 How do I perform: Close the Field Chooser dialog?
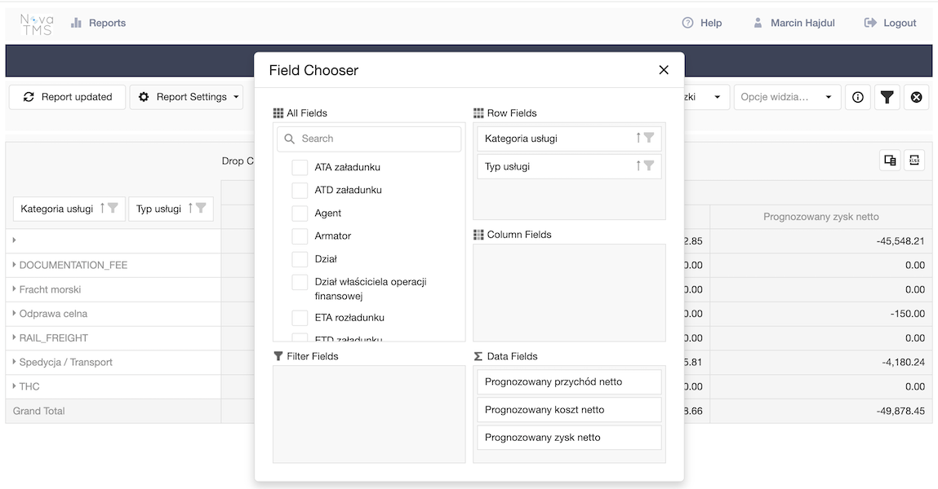(664, 70)
